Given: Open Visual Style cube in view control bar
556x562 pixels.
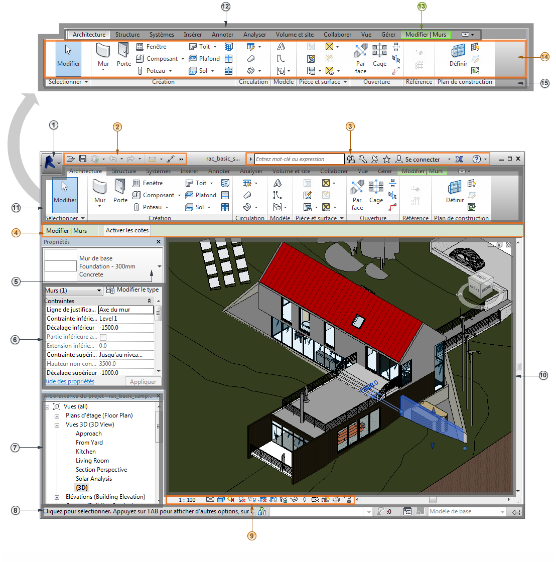Looking at the screenshot, I should [x=221, y=500].
